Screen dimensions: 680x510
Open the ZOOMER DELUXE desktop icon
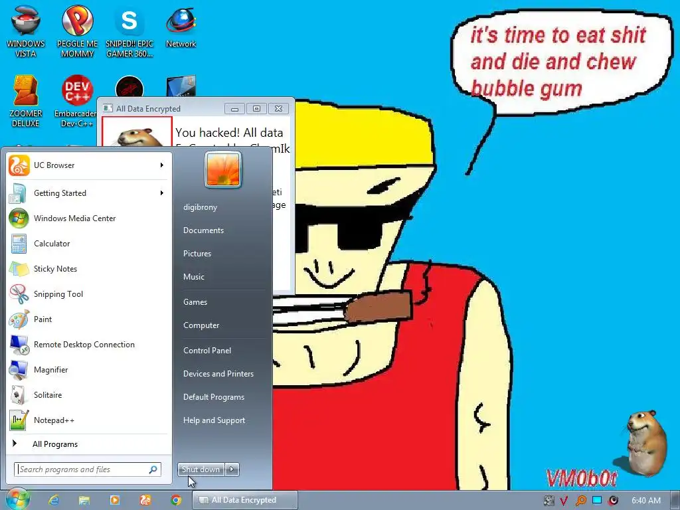coord(25,101)
